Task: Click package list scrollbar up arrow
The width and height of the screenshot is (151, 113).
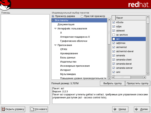Action: (148, 17)
